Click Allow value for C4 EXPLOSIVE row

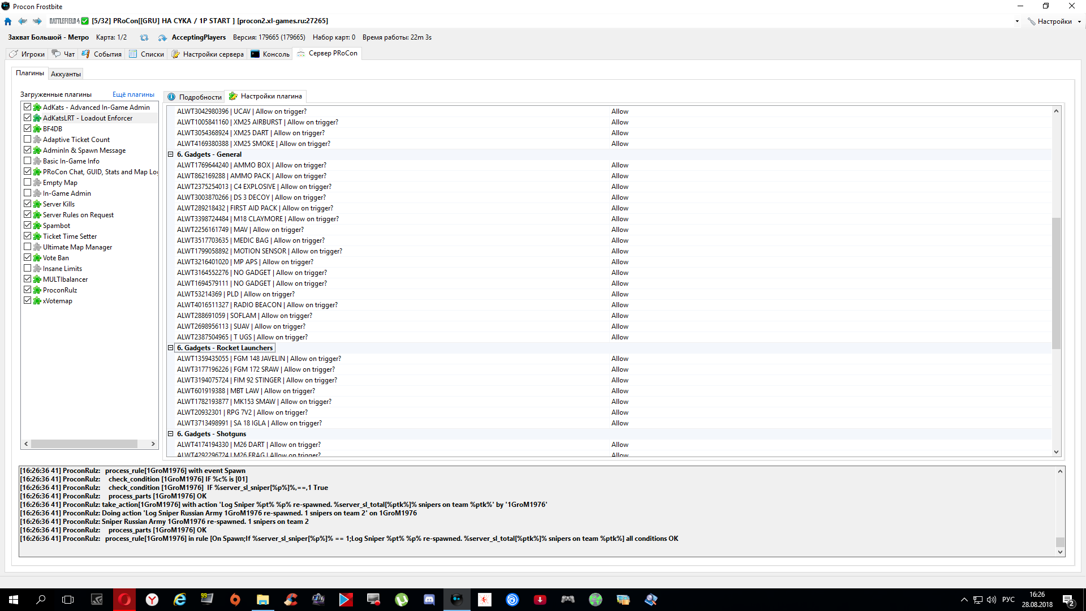coord(620,187)
